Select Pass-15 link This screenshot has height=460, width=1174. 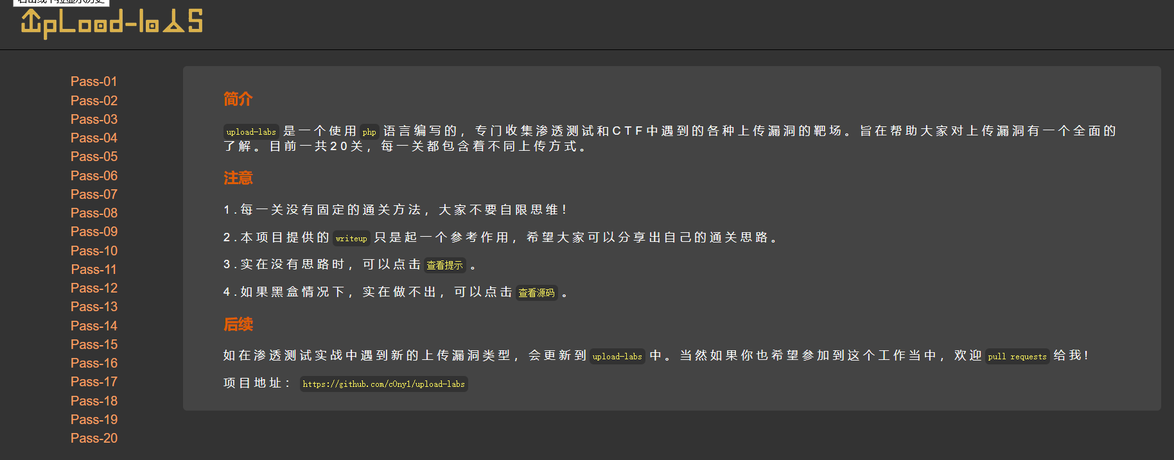click(94, 345)
